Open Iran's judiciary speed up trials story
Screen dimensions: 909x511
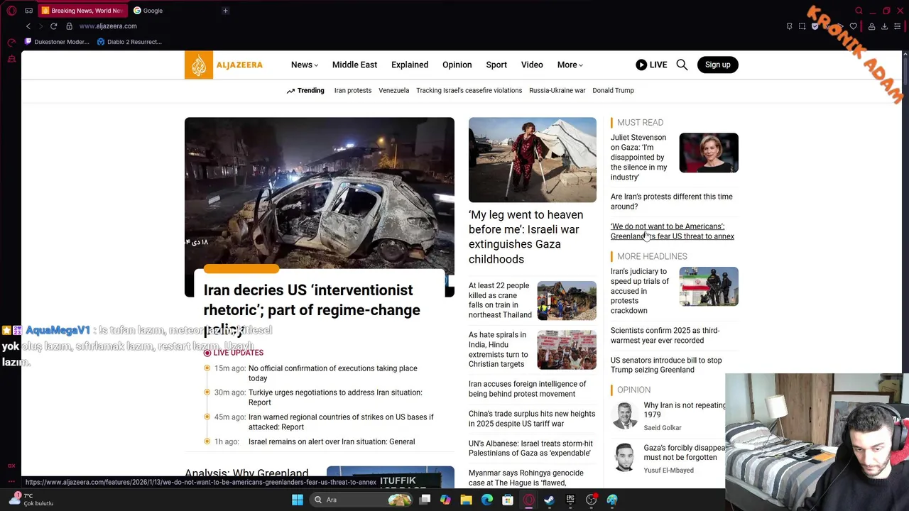pyautogui.click(x=640, y=291)
